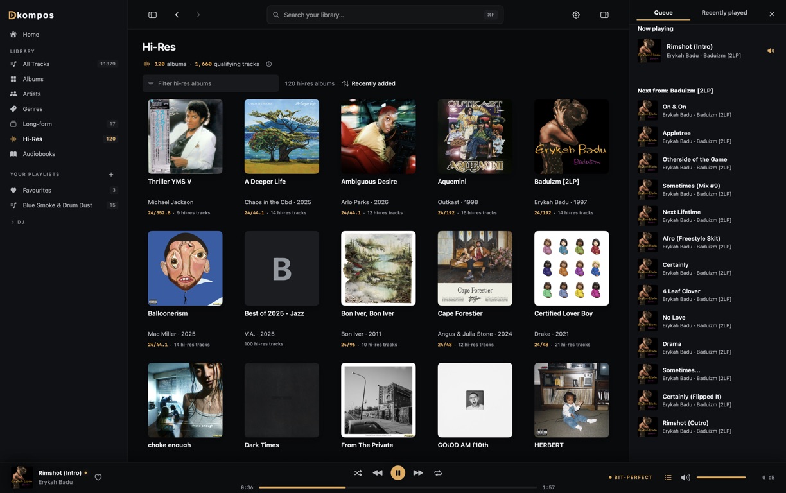Toggle the left sidebar panel icon
This screenshot has height=493, width=786.
152,15
